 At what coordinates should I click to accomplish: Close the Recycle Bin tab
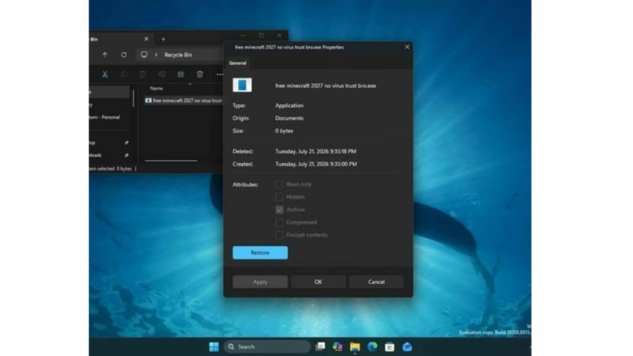(x=146, y=39)
